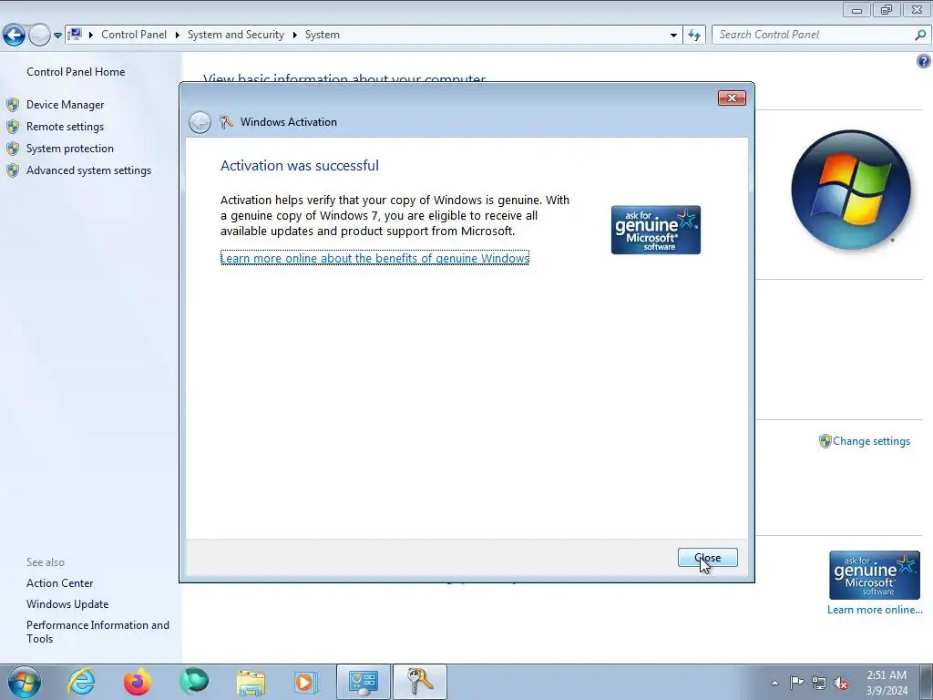933x700 pixels.
Task: Click shield icon next to Device Manager
Action: 13,105
